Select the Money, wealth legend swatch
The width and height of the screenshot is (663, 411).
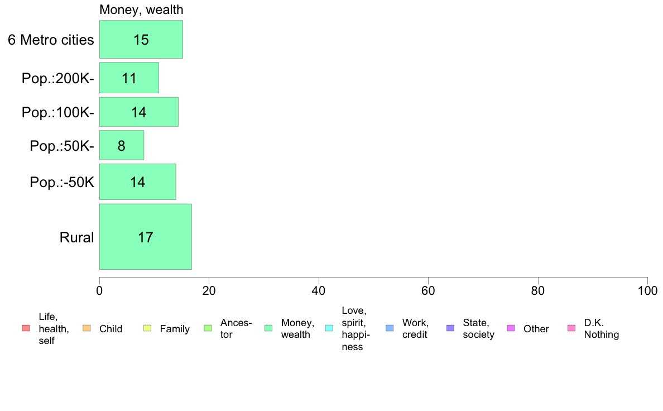[268, 328]
